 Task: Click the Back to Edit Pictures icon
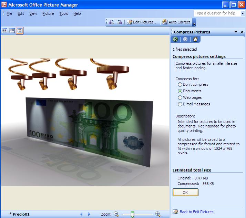(x=175, y=212)
